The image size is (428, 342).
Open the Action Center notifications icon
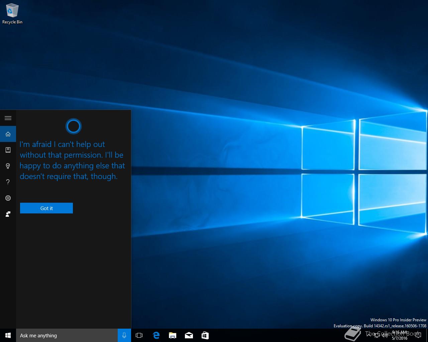418,335
